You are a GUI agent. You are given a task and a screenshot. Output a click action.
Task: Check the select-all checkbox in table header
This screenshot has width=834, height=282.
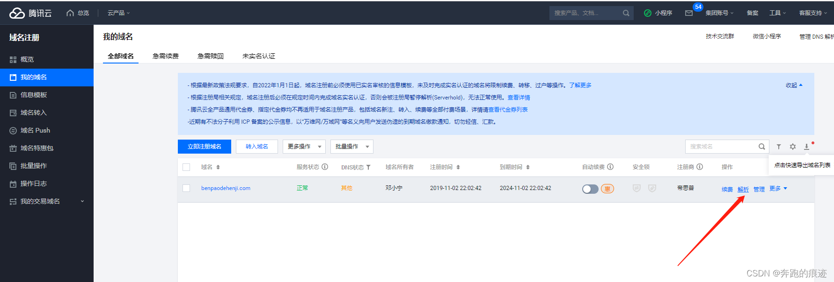click(x=186, y=167)
